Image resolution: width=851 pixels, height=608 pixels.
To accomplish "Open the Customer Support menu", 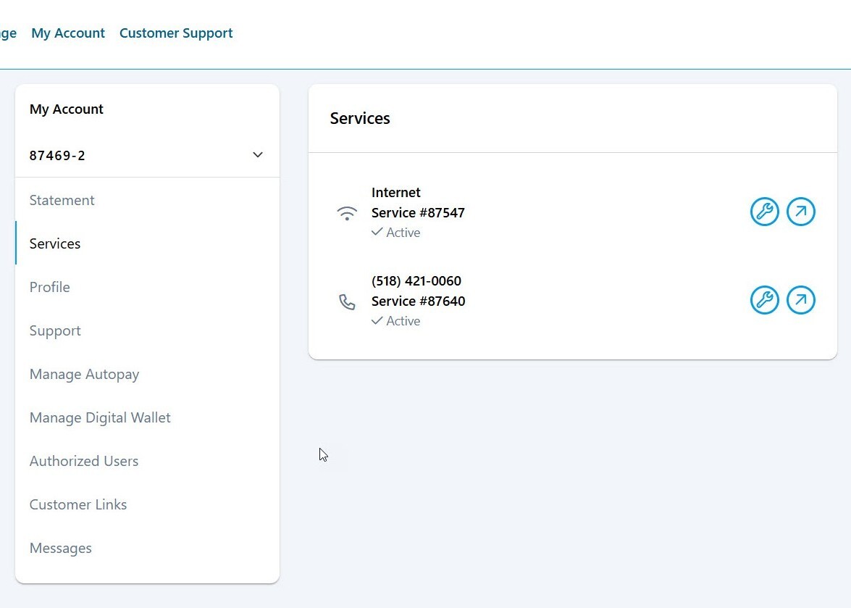I will [x=176, y=33].
